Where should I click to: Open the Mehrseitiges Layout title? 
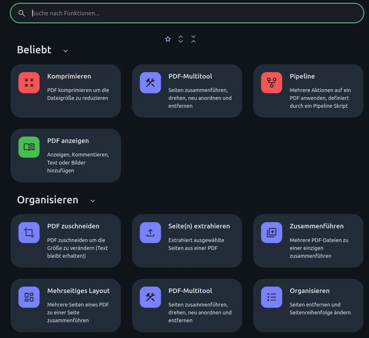tap(78, 291)
